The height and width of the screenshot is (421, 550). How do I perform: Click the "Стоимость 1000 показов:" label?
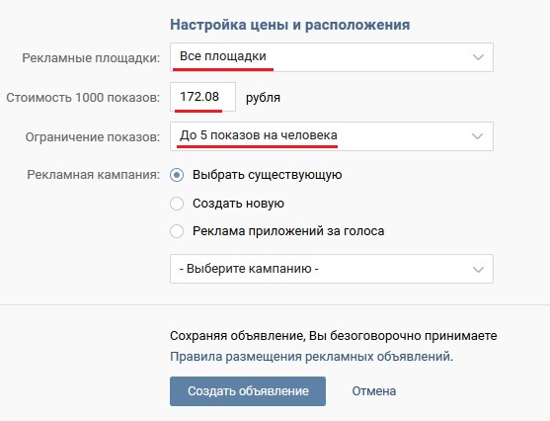pyautogui.click(x=83, y=97)
